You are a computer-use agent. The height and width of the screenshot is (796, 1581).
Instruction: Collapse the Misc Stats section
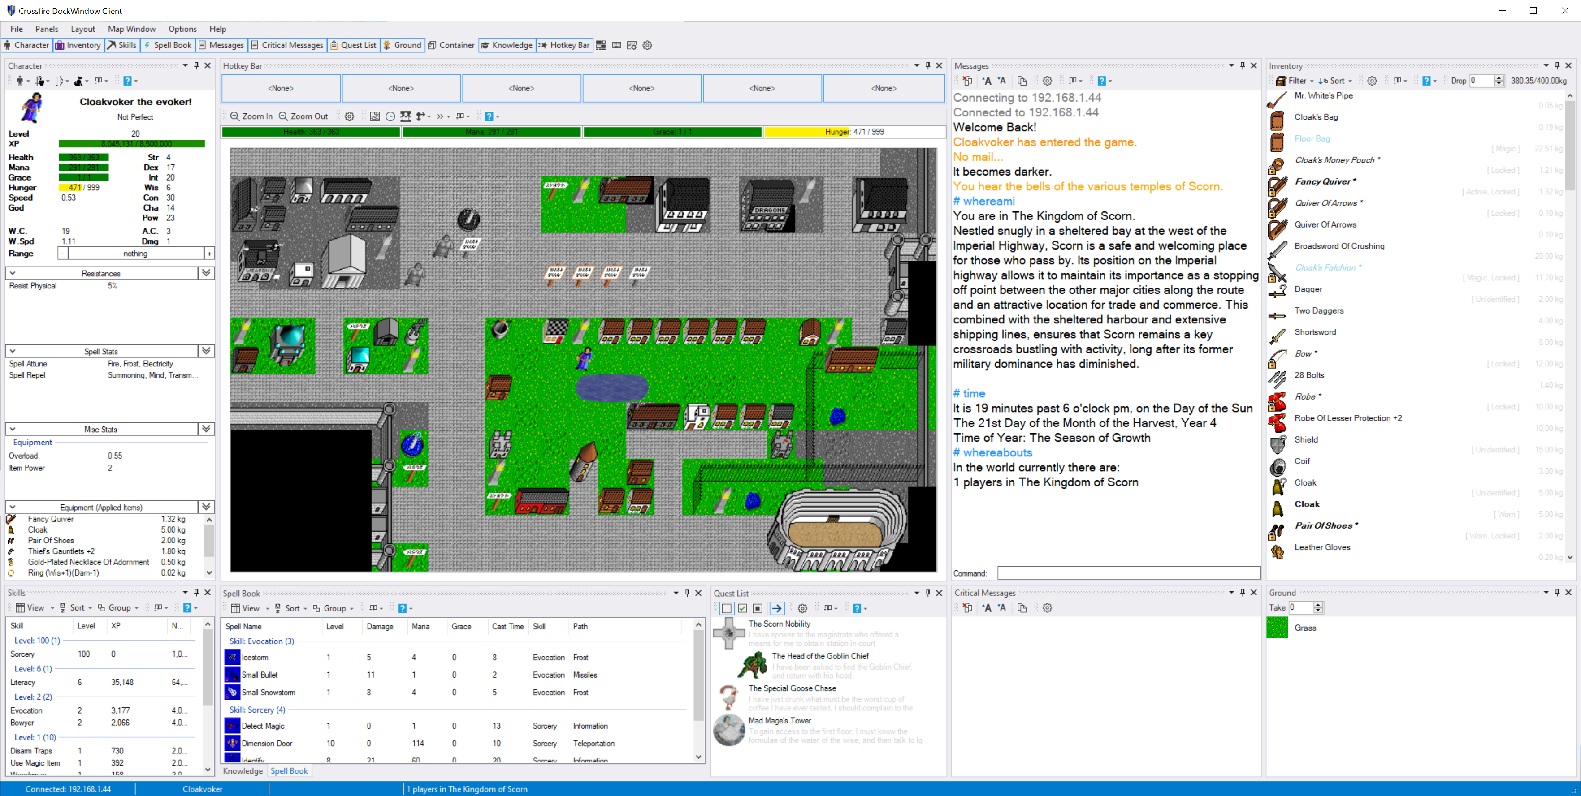coord(12,429)
